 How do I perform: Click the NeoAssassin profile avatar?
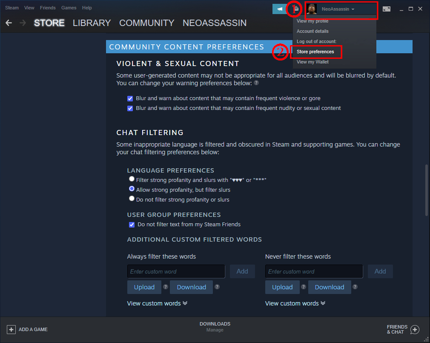click(x=312, y=9)
